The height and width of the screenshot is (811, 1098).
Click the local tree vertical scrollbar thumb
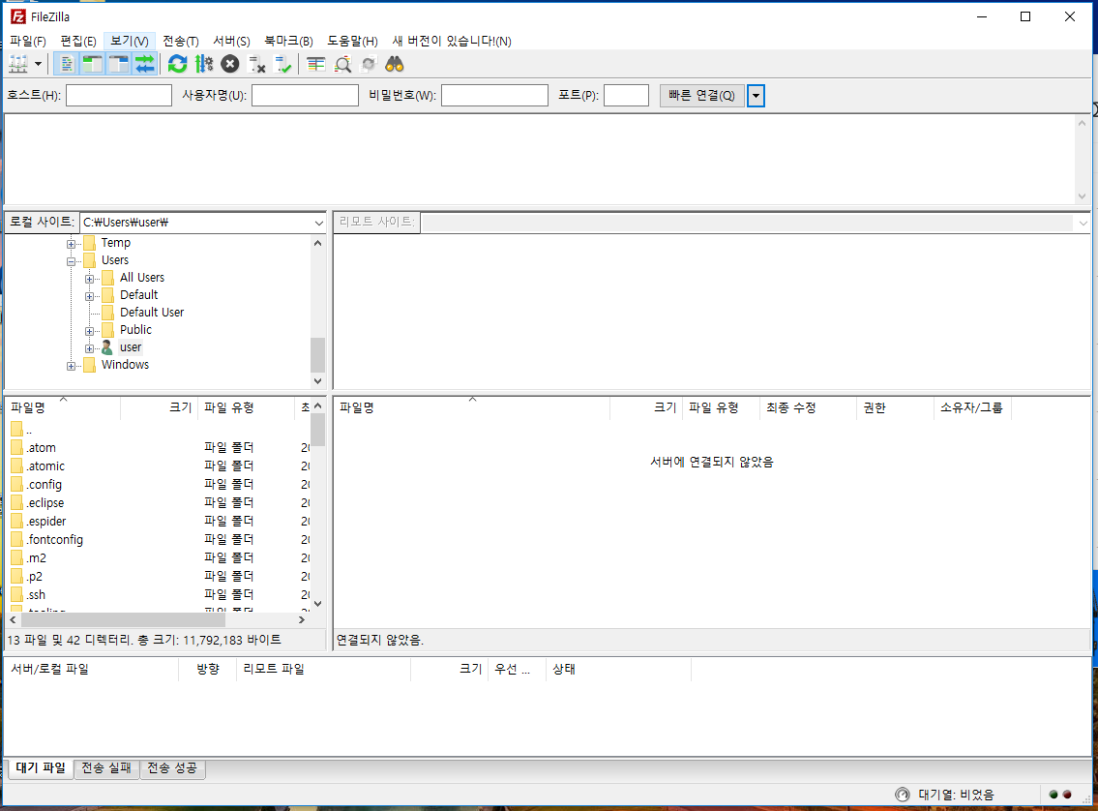(318, 355)
